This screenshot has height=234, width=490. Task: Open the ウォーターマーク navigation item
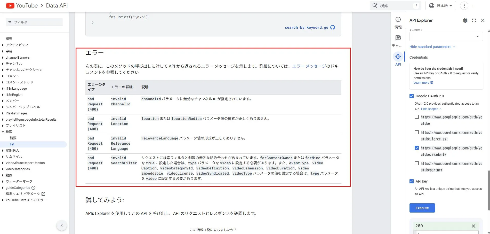pyautogui.click(x=19, y=181)
